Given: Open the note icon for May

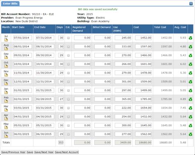Looking at the screenshot, I should coord(6,127).
